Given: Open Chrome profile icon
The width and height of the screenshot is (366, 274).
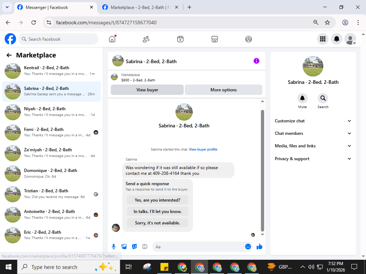Looking at the screenshot, I should coord(345,22).
